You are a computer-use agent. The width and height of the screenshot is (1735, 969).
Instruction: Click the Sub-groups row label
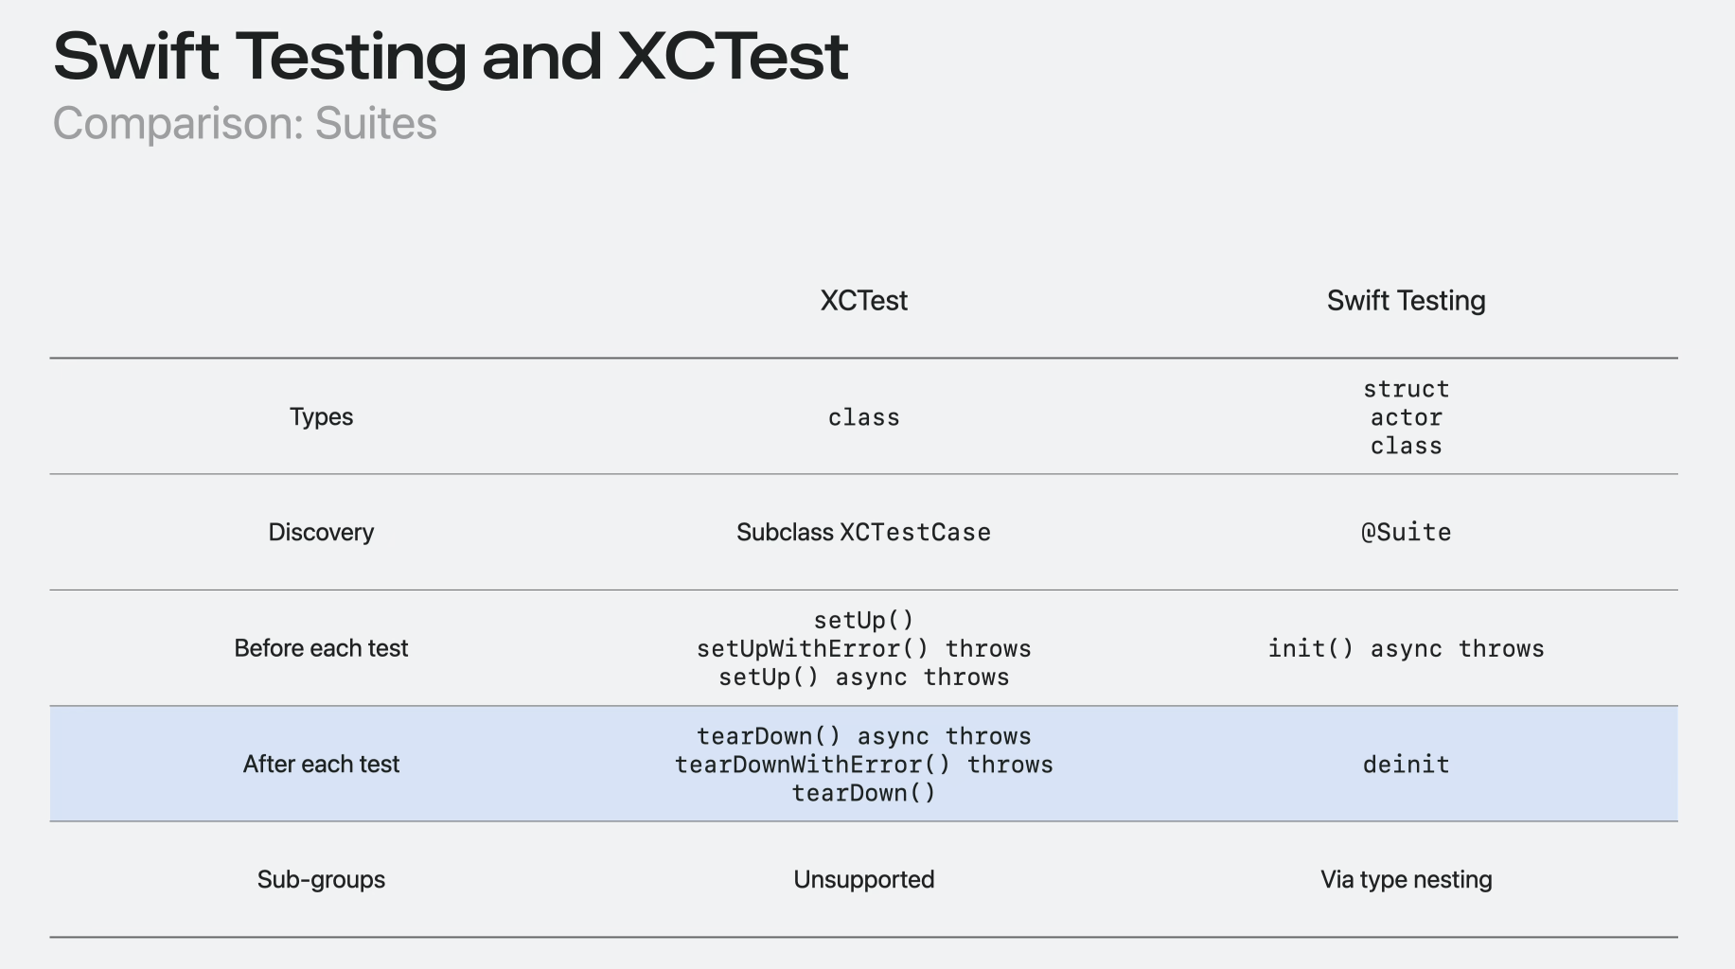tap(321, 880)
